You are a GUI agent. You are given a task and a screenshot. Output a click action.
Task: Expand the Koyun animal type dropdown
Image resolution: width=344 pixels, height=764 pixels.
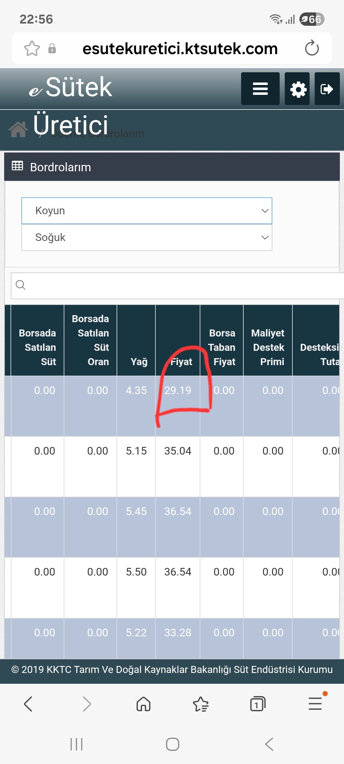tap(147, 211)
